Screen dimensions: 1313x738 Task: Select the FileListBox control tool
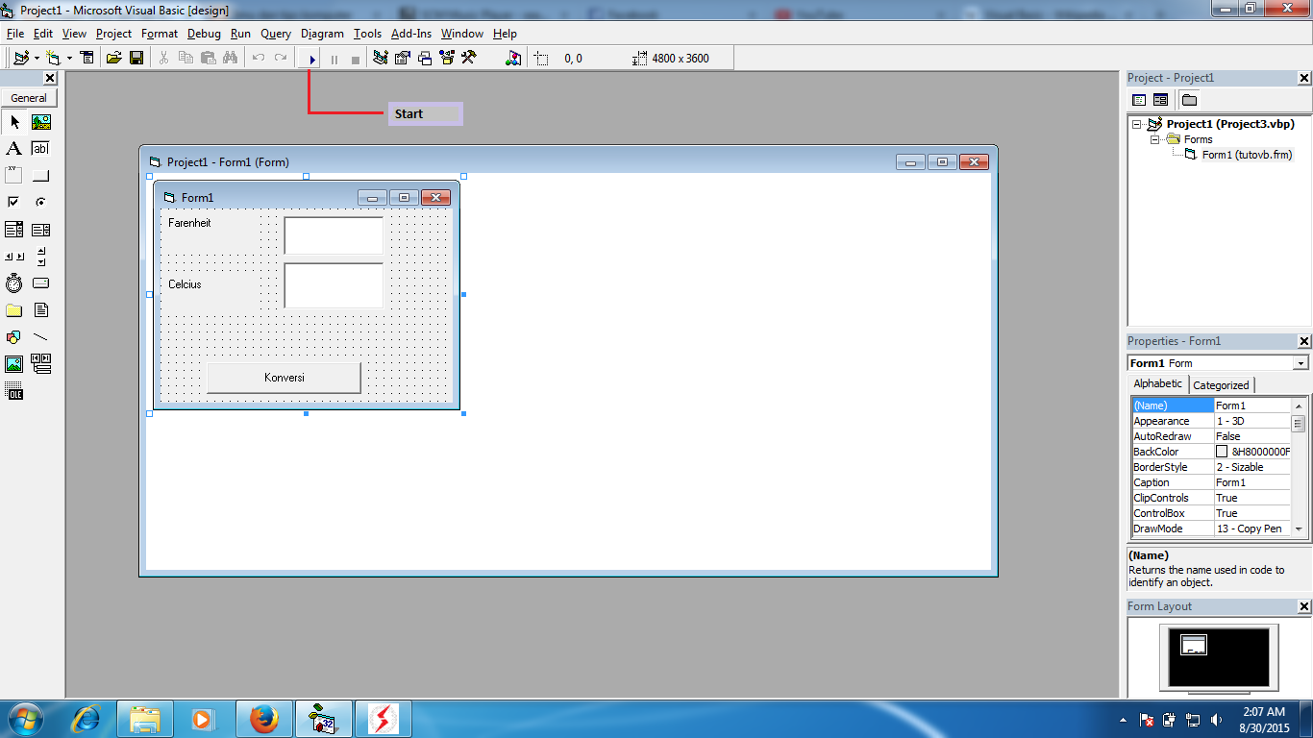[40, 310]
